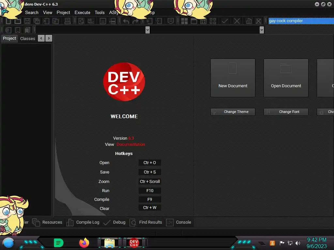Click the New Document tile
Screen dimensions: 334x250
coord(233,78)
